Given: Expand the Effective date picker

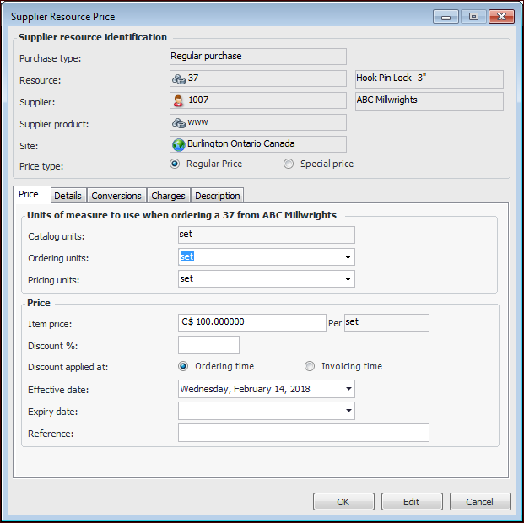Looking at the screenshot, I should (348, 389).
